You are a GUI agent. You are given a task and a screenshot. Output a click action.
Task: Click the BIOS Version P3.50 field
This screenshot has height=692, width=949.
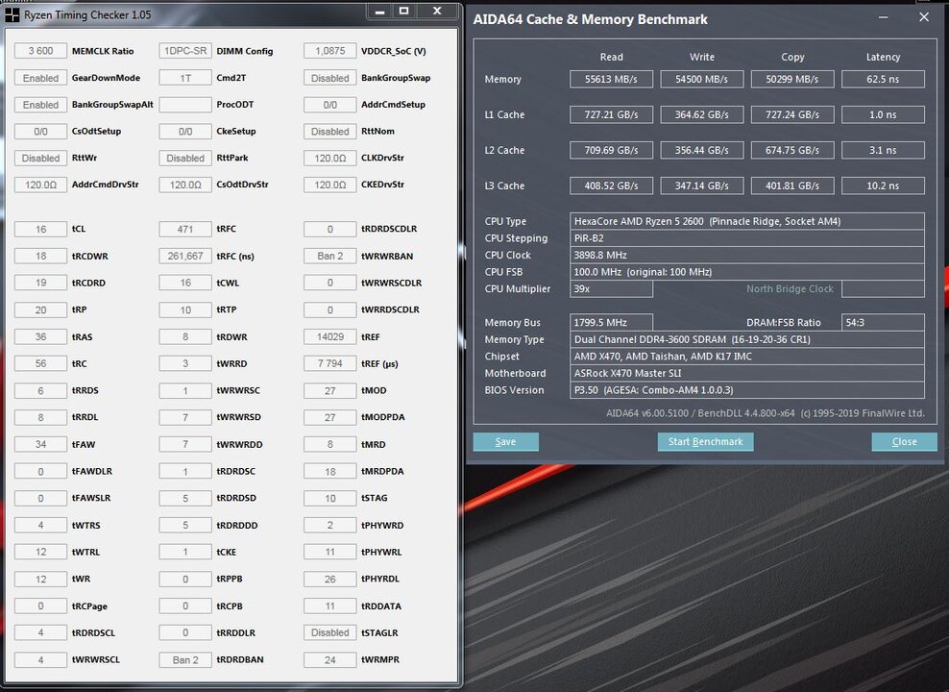click(747, 390)
